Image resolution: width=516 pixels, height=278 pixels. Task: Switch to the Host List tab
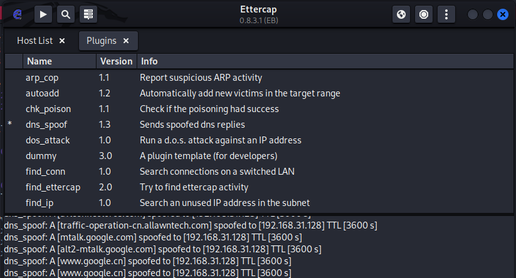[x=35, y=41]
